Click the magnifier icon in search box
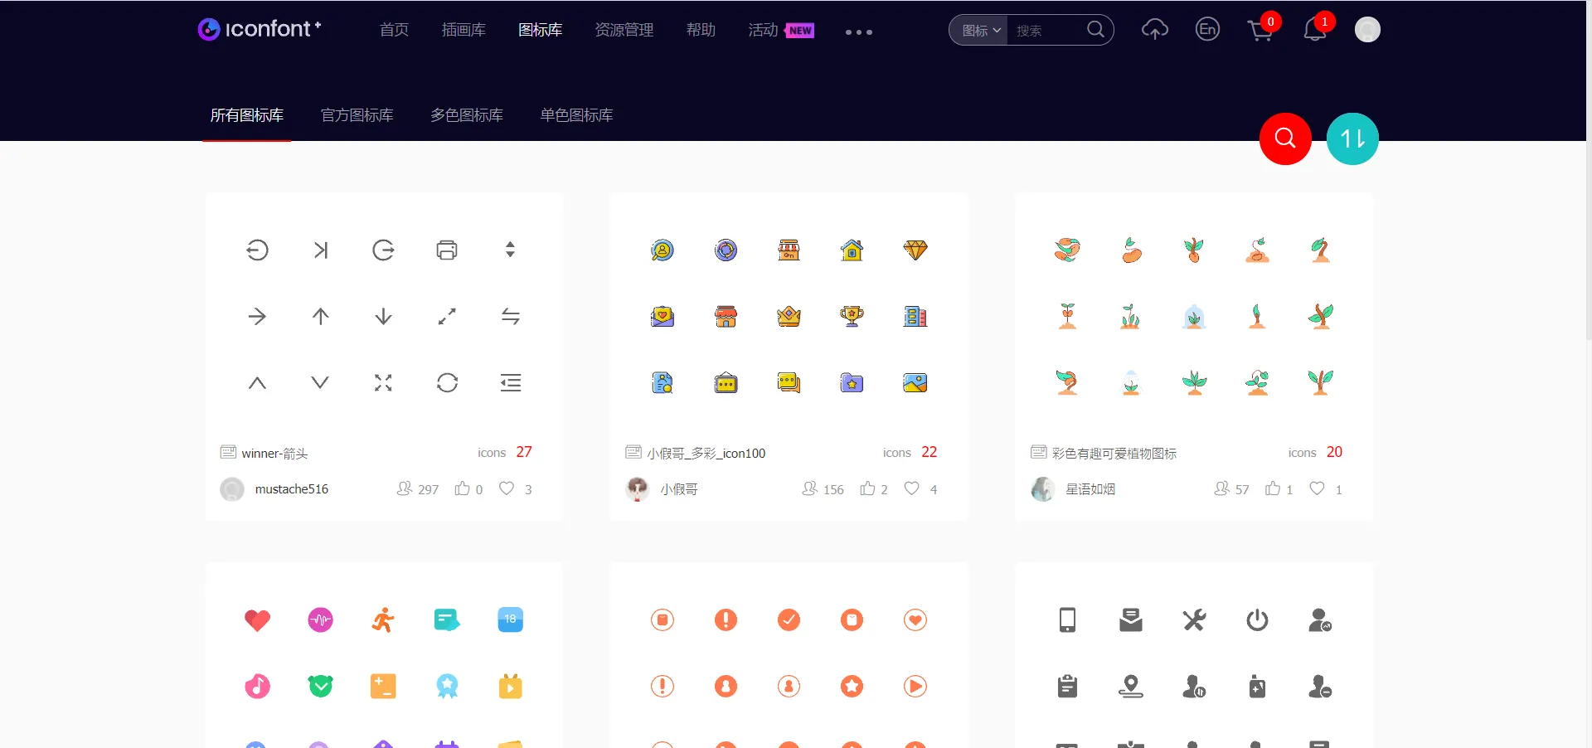 [1095, 30]
